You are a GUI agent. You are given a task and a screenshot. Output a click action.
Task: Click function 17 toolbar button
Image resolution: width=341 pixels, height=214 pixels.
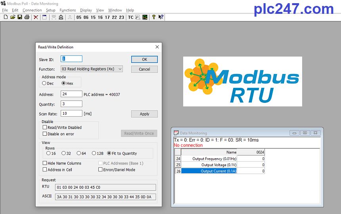(107, 17)
